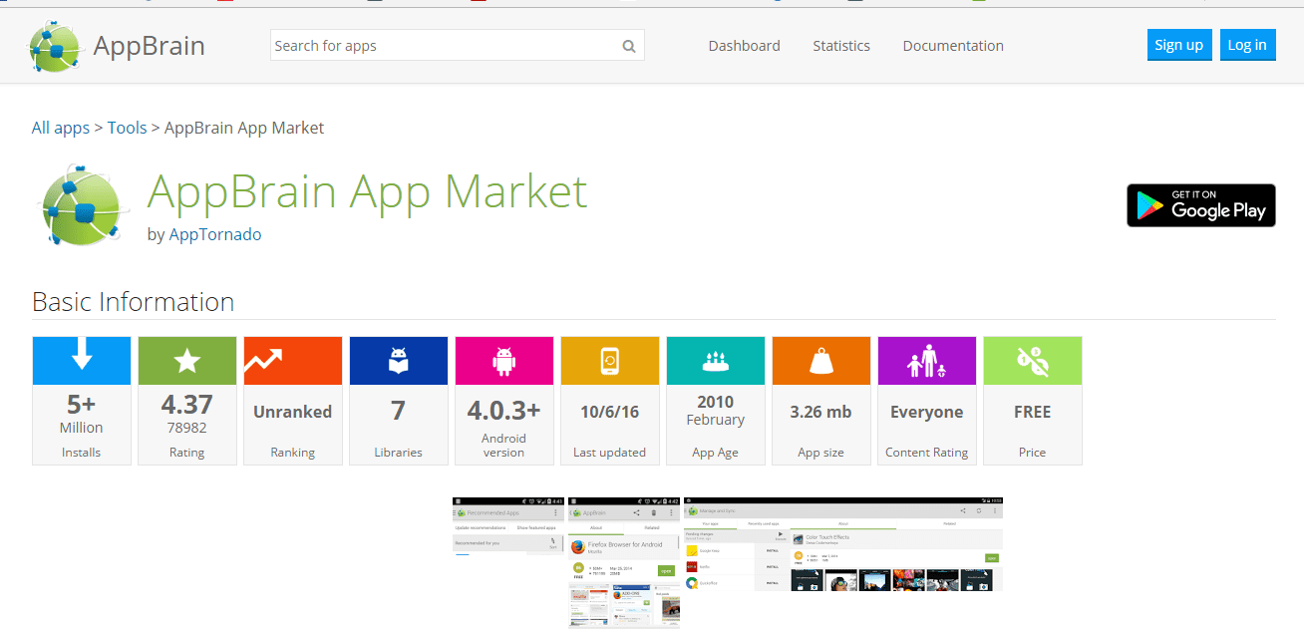Click the AppBrain header site name

click(x=149, y=46)
